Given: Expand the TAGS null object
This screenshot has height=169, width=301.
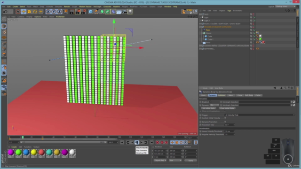Looking at the screenshot, I should pyautogui.click(x=200, y=15).
